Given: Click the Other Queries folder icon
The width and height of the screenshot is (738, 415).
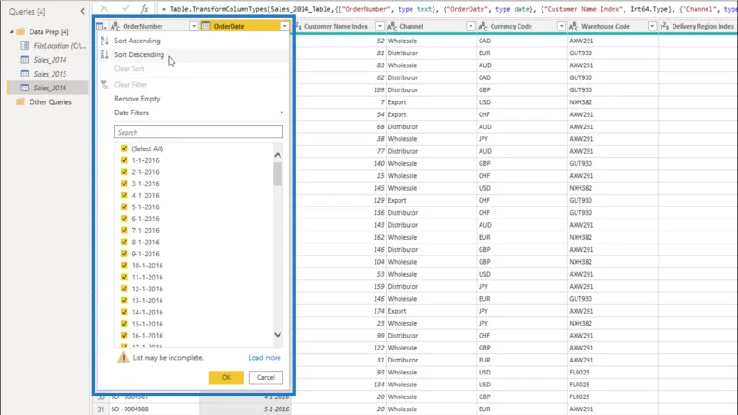Looking at the screenshot, I should [20, 102].
